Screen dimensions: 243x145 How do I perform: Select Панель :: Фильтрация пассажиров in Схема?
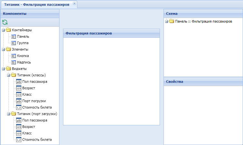(204, 22)
